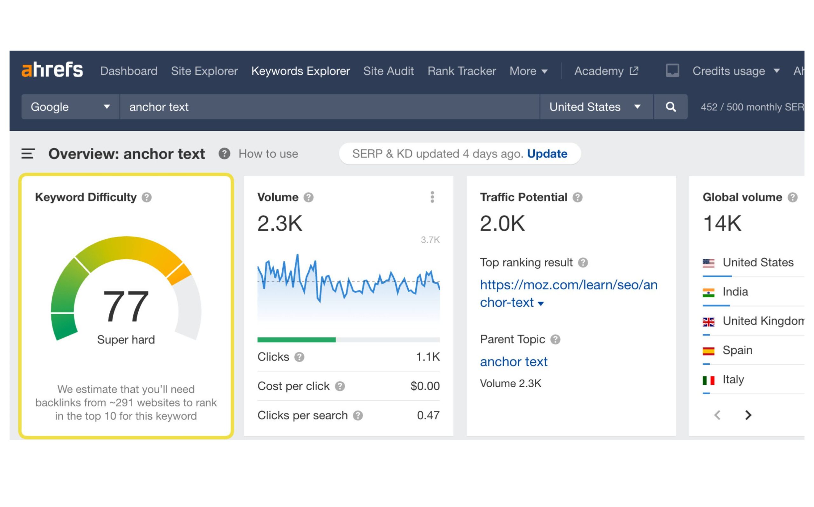
Task: Expand the caret next to the moz.com URL
Action: point(540,303)
